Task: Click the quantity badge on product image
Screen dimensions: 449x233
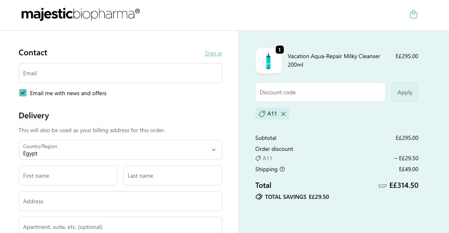Action: pos(279,50)
